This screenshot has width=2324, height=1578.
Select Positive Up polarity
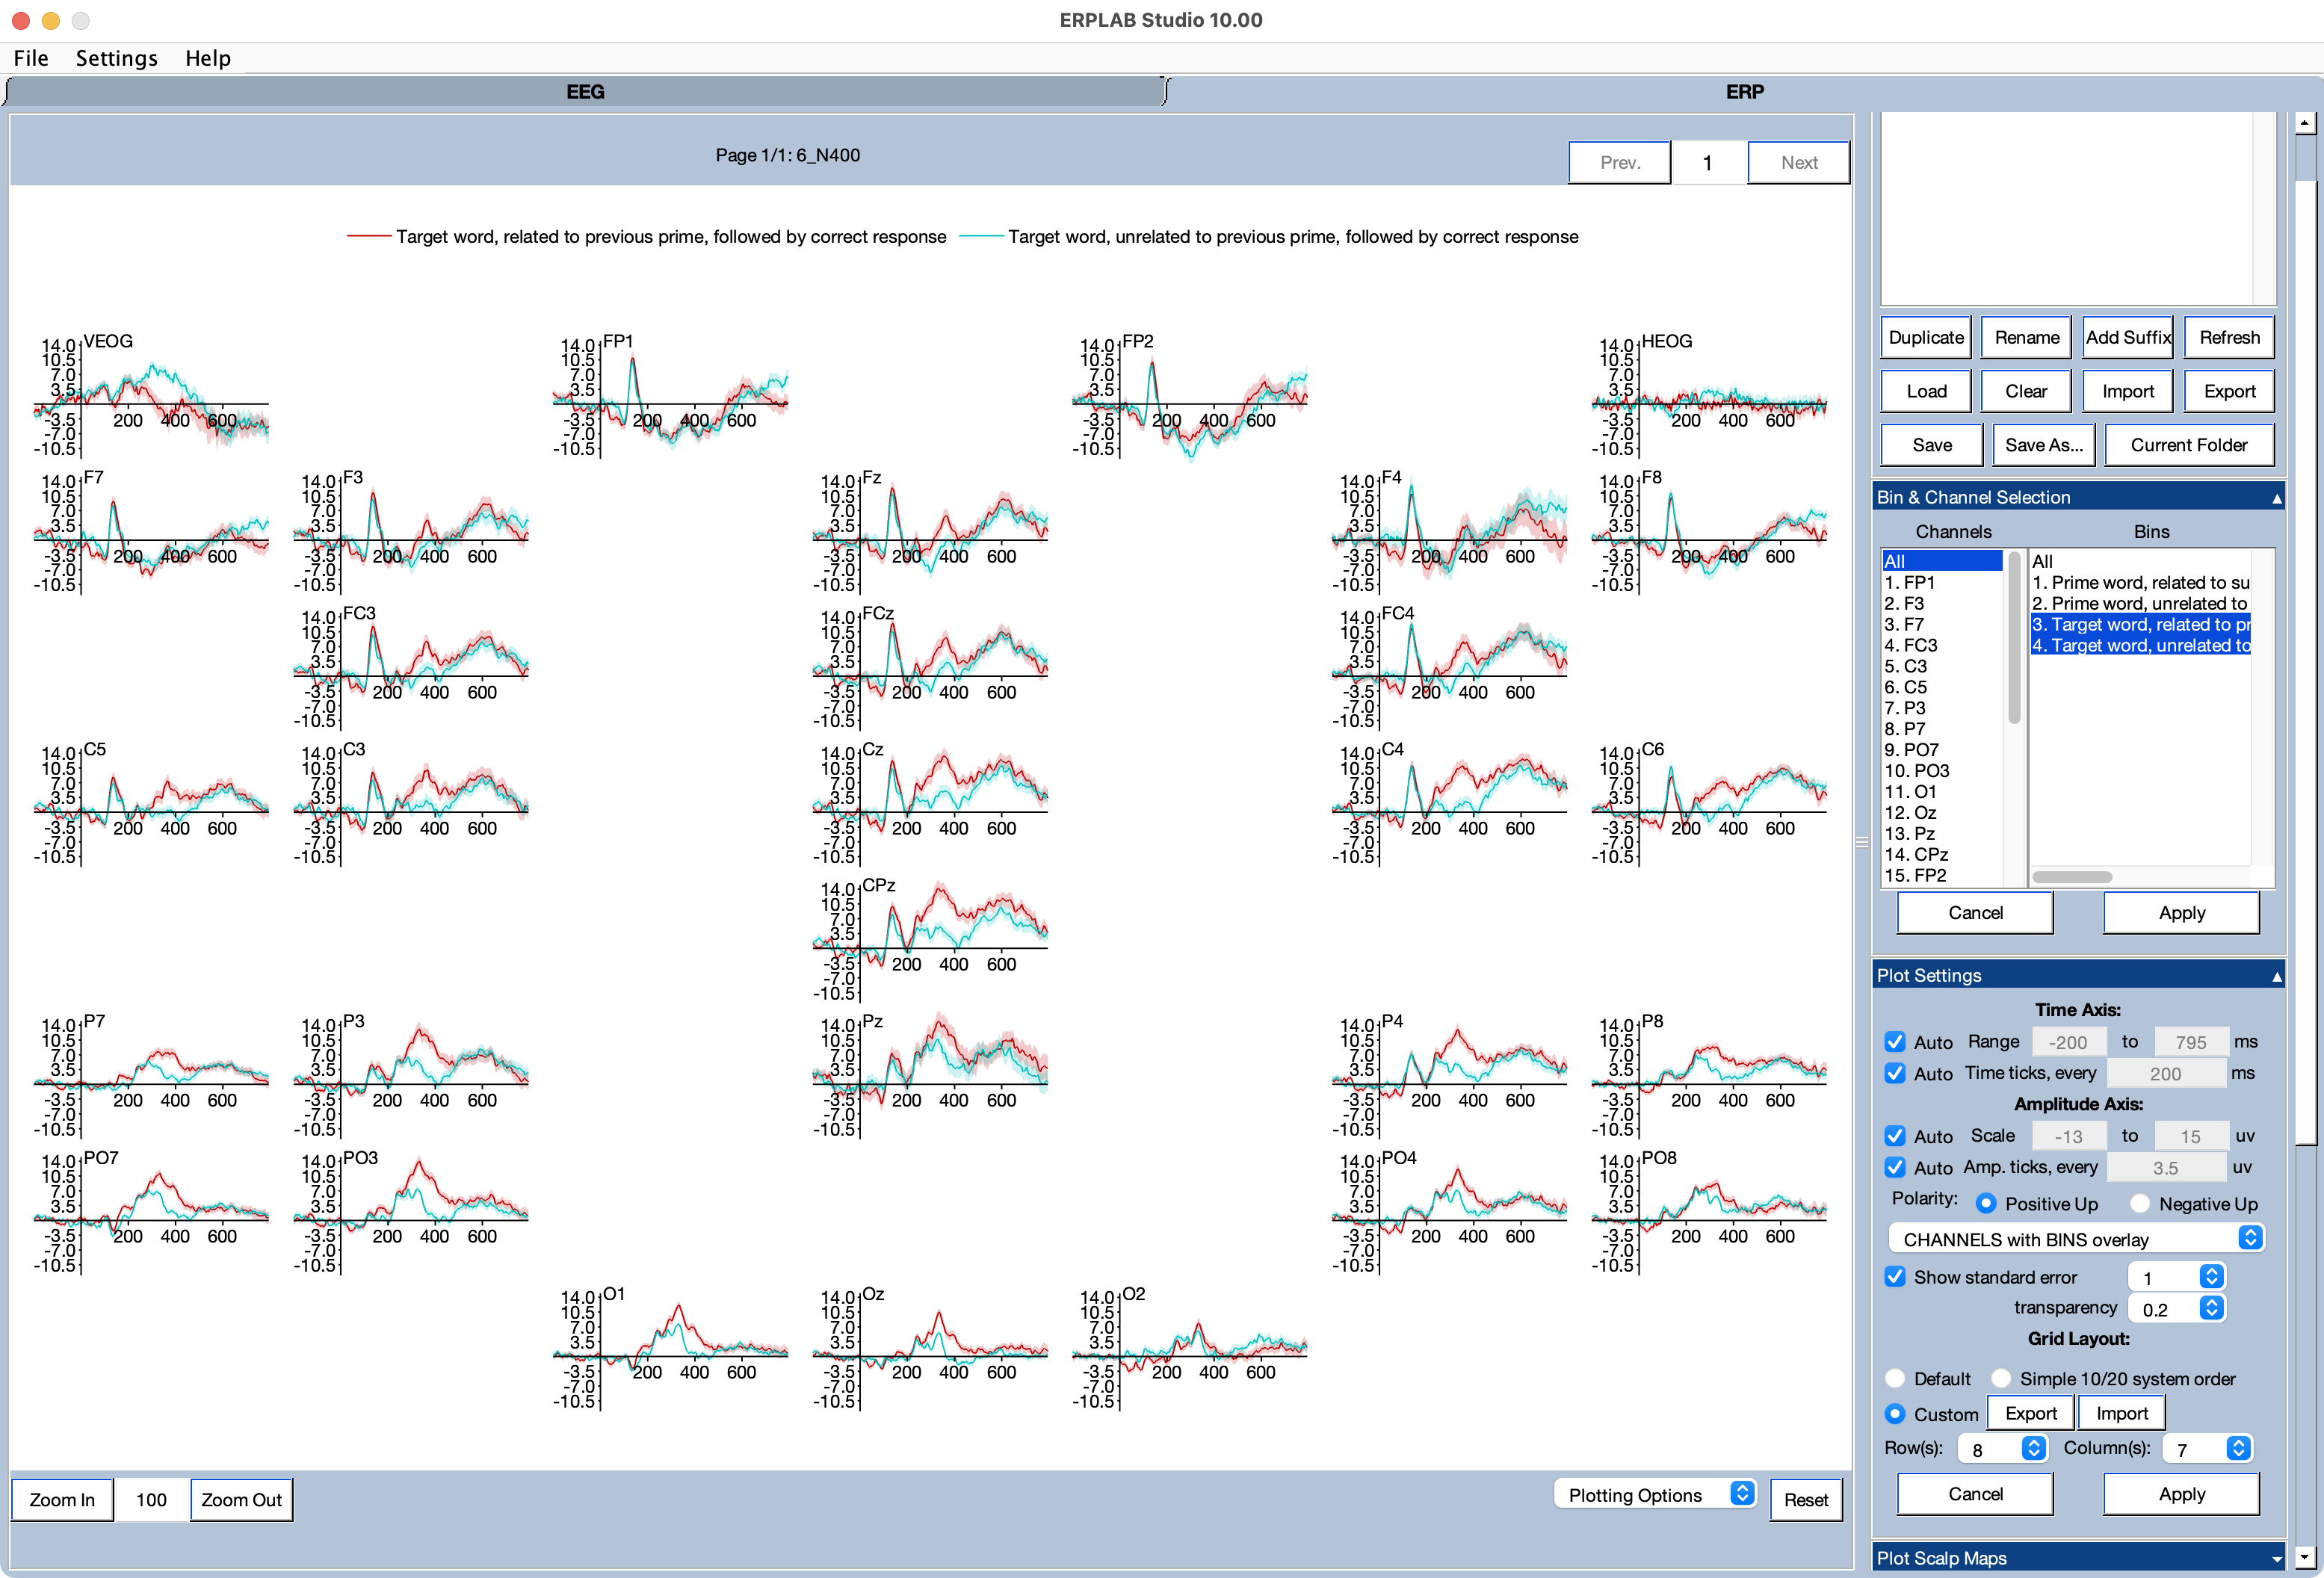coord(1986,1203)
